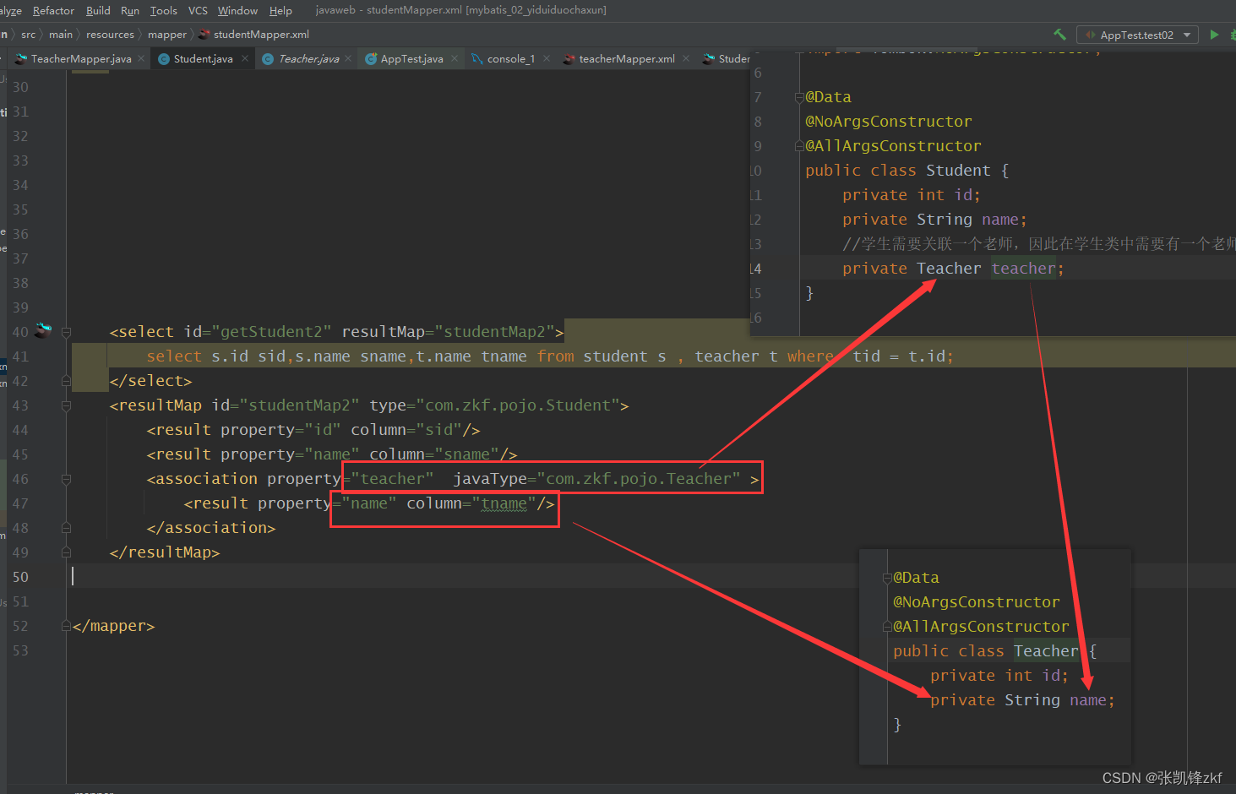The height and width of the screenshot is (794, 1236).
Task: Click the window title javaweb - studentMapper.xml
Action: (461, 10)
